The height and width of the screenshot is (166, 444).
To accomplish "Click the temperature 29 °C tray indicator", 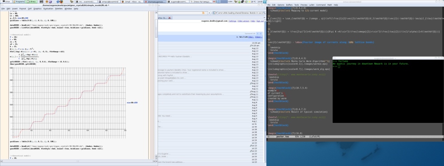I will [253, 1].
